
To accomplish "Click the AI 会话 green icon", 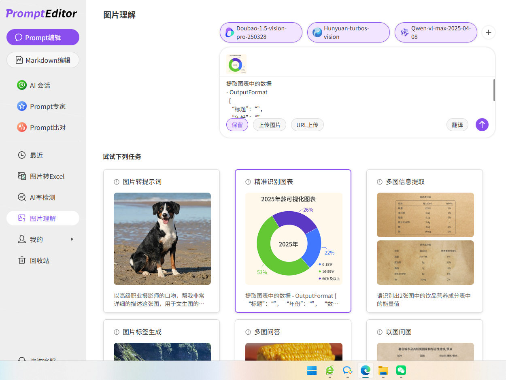I will click(21, 85).
